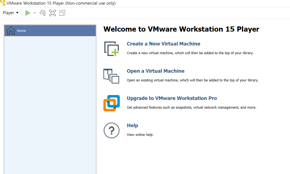The height and width of the screenshot is (174, 290).
Task: Click the Create a New Virtual Machine icon
Action: pyautogui.click(x=112, y=49)
